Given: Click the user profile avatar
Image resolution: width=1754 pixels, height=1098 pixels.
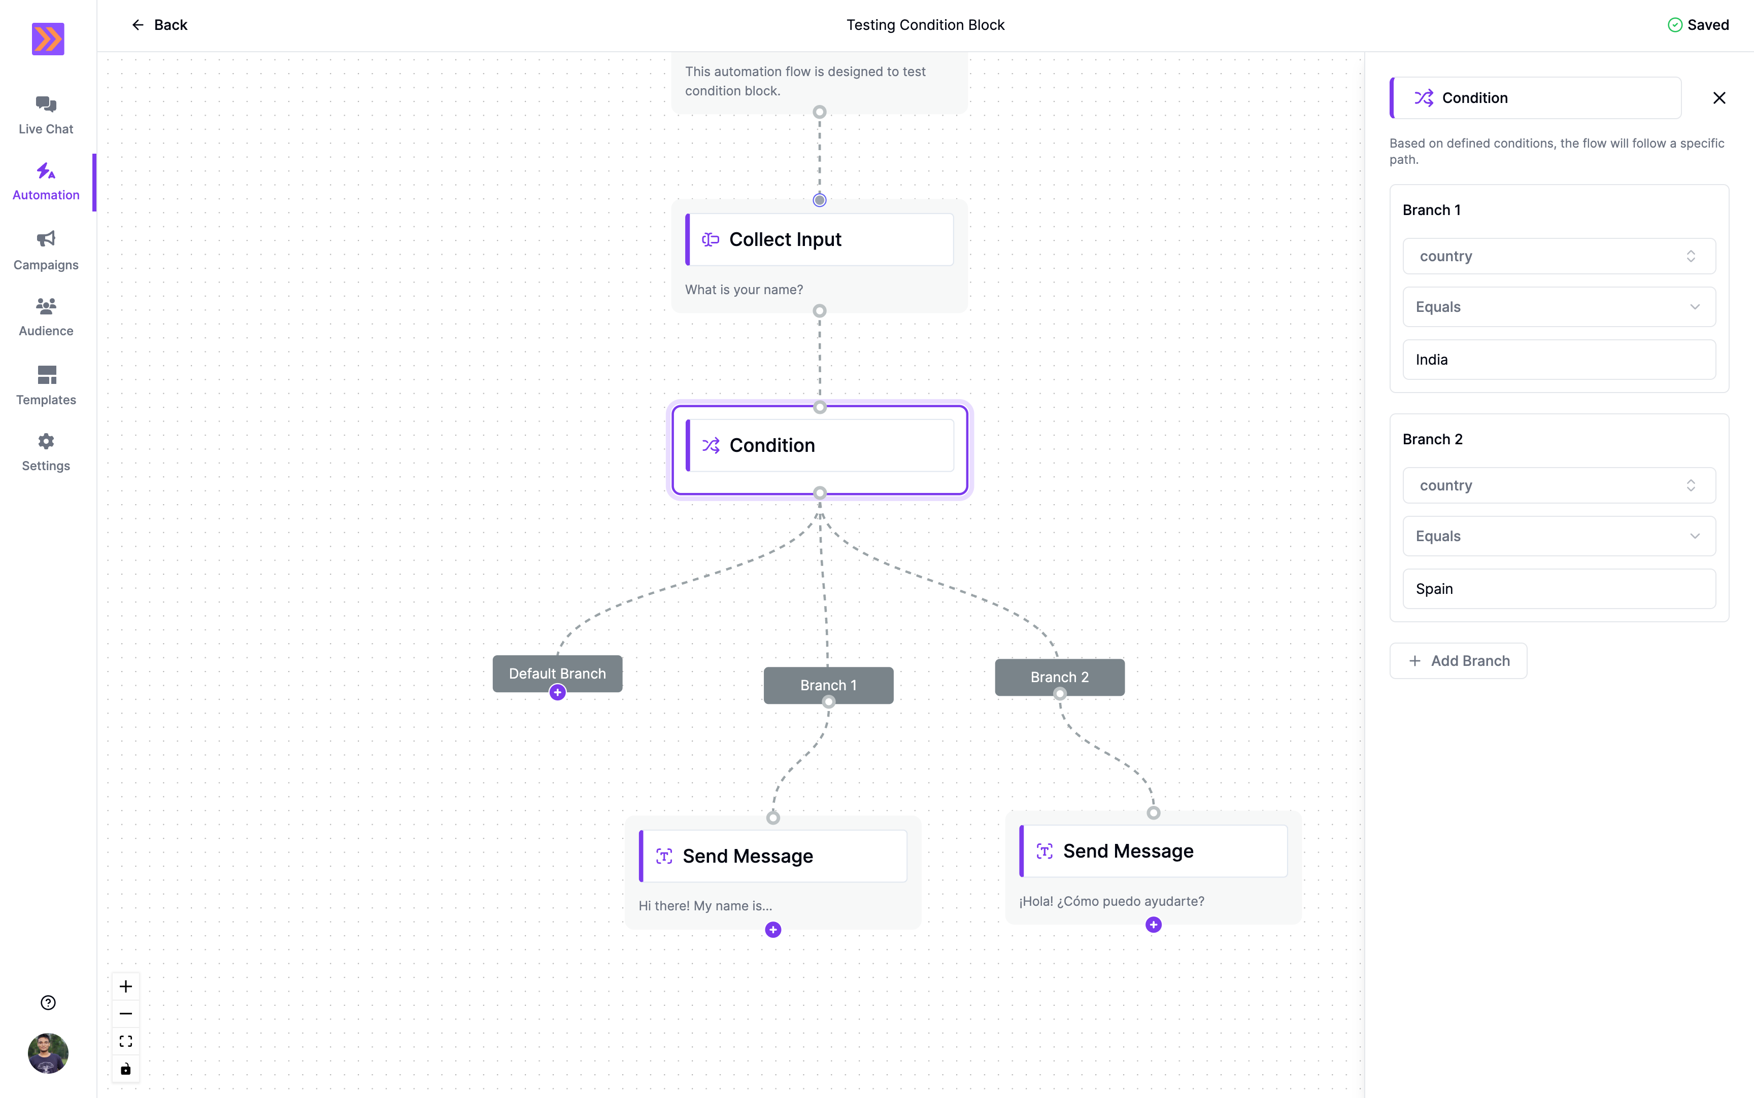Looking at the screenshot, I should (48, 1053).
